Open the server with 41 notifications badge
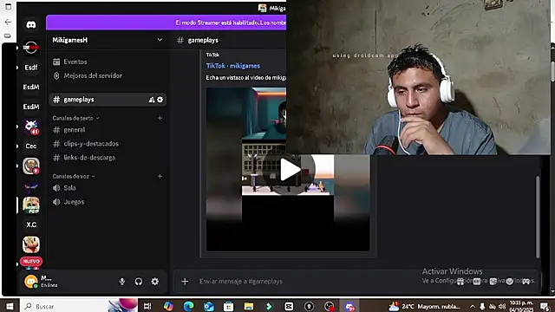The height and width of the screenshot is (312, 555). [x=31, y=127]
